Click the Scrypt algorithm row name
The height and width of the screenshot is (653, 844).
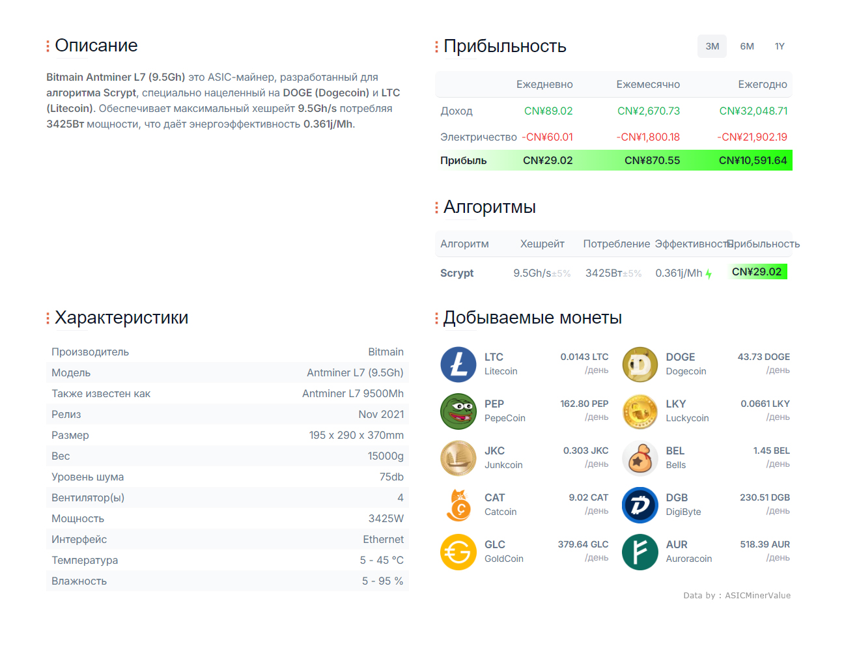click(457, 273)
